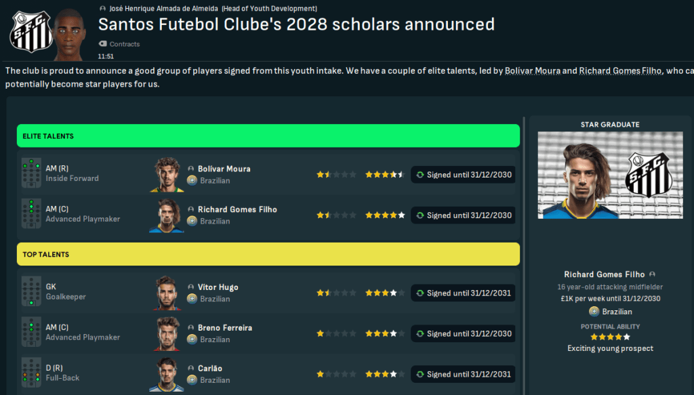Click the Star Graduate player photo

609,175
